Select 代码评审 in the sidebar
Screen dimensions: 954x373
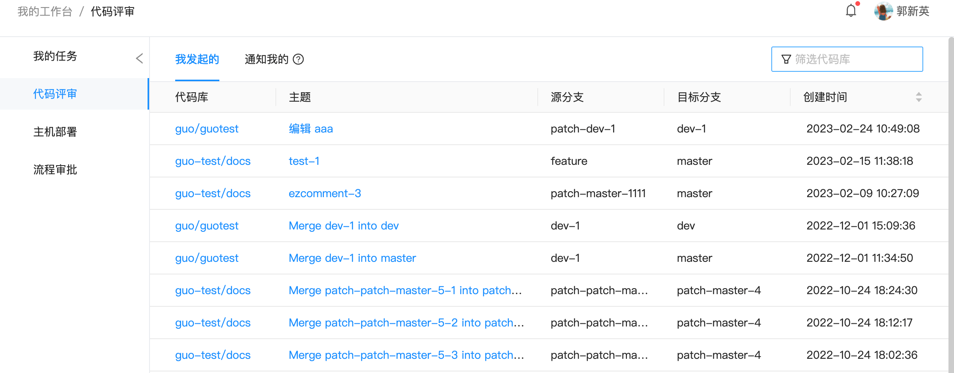click(55, 94)
